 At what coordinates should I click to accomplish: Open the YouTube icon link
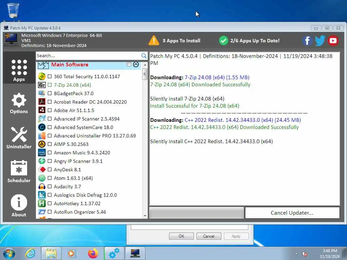point(333,41)
